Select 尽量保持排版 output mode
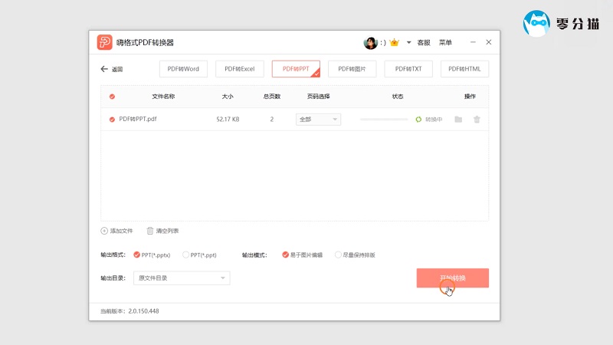Screen dimensions: 613x345 click(355, 255)
